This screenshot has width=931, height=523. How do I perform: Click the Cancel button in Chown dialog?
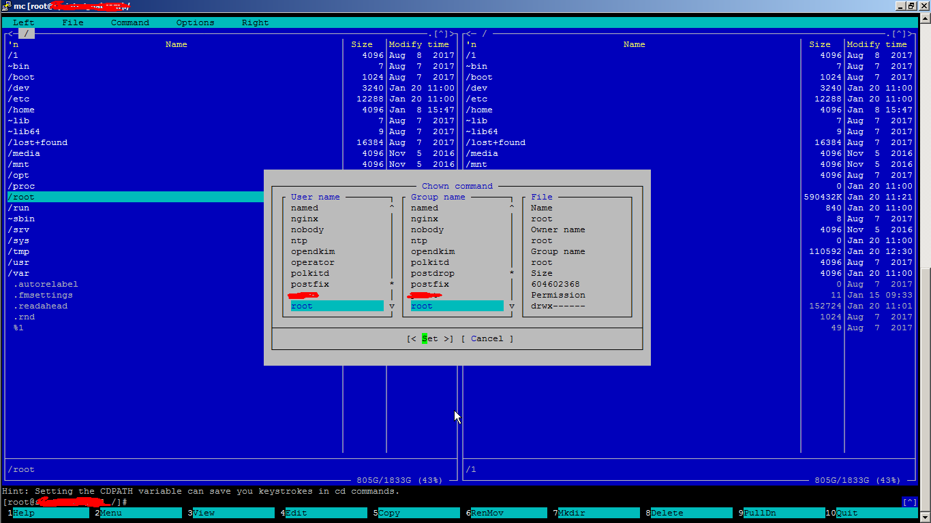[487, 338]
